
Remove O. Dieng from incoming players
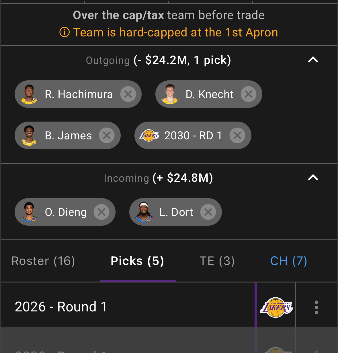[101, 212]
